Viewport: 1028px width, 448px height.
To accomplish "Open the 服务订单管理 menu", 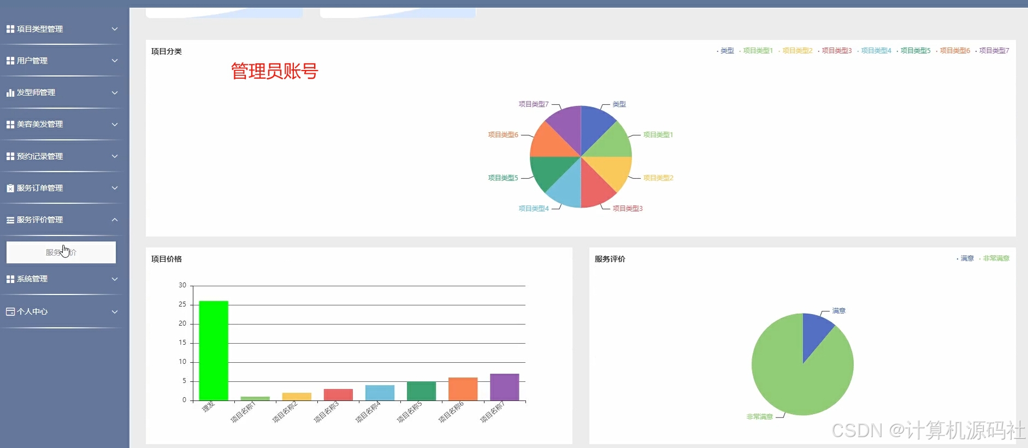I will click(x=62, y=188).
